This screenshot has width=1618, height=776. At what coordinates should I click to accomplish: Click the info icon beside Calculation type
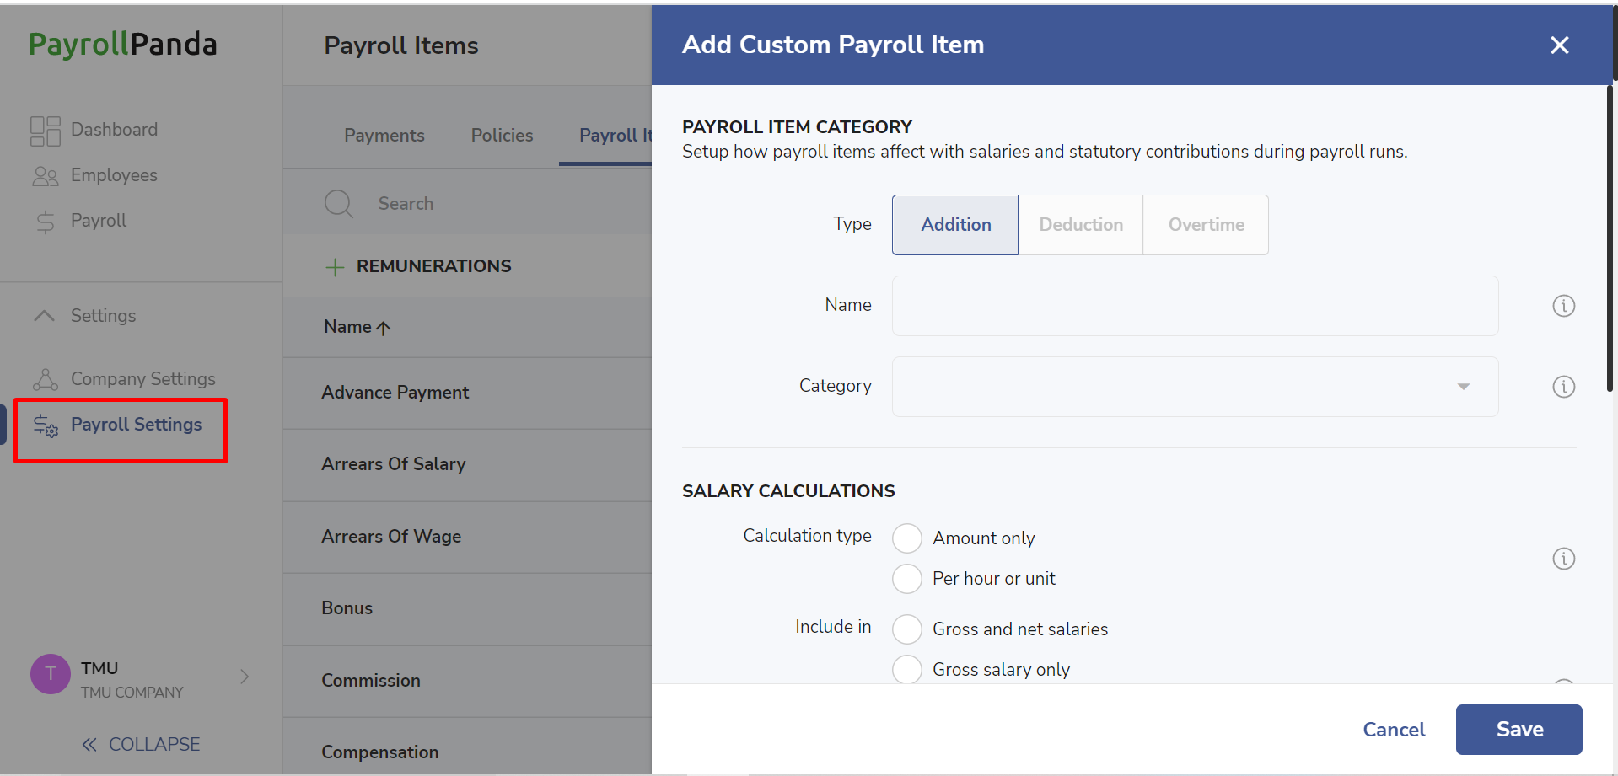pos(1563,559)
